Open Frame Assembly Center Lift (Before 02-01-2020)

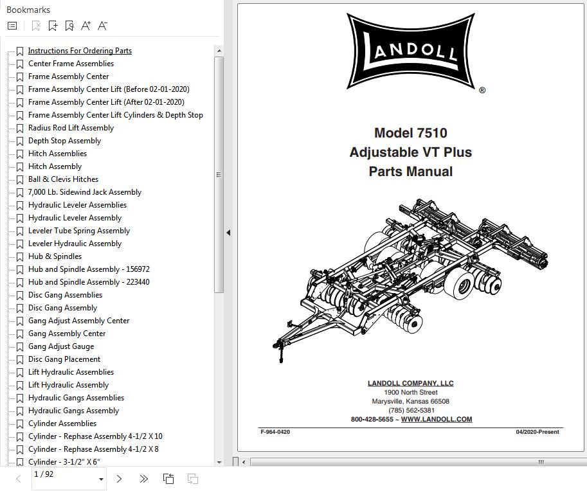(x=109, y=89)
